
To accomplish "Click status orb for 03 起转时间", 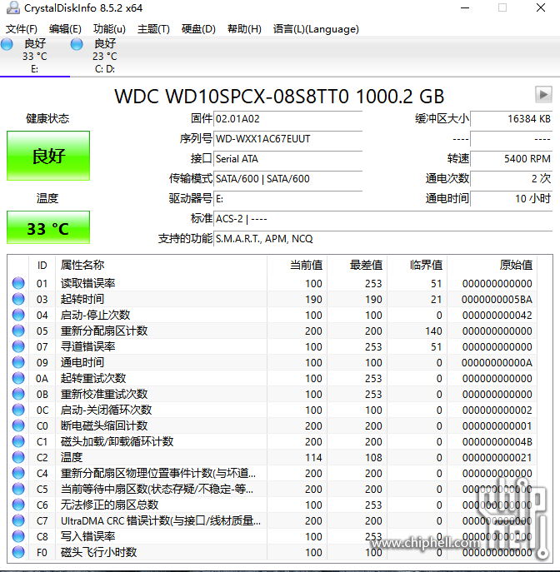I will click(18, 299).
